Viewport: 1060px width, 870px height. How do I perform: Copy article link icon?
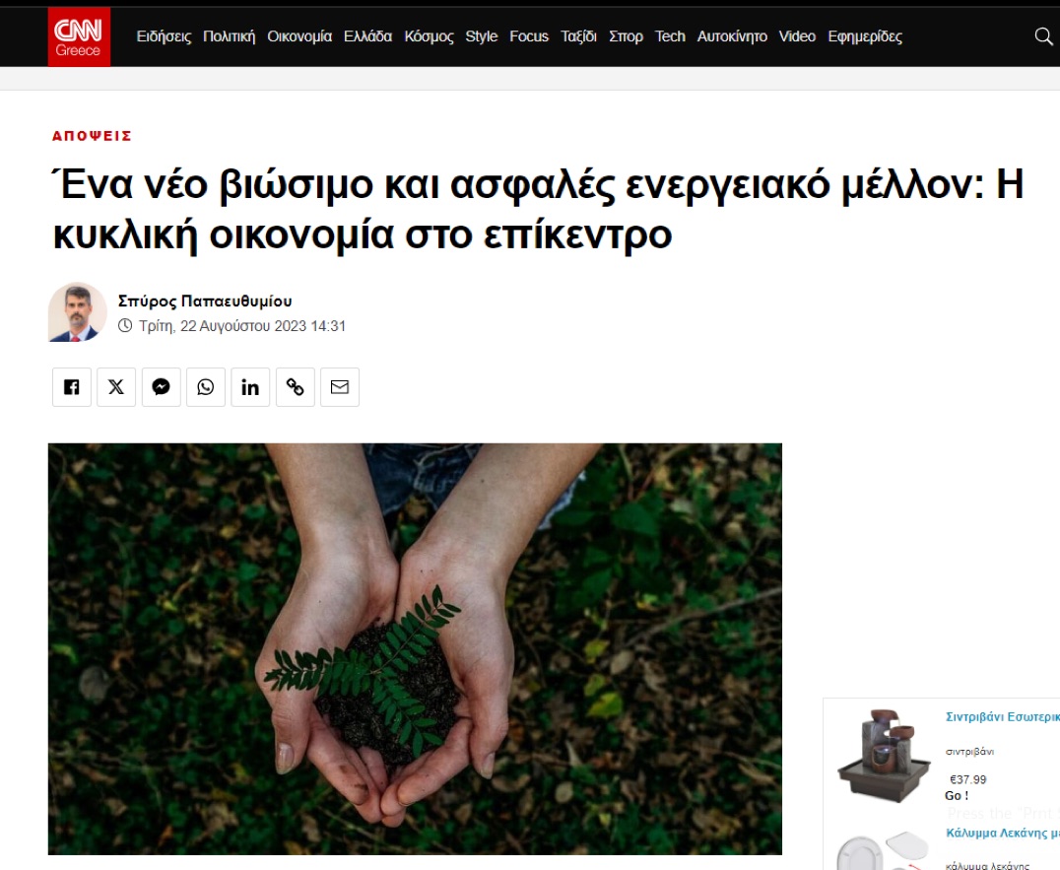295,386
